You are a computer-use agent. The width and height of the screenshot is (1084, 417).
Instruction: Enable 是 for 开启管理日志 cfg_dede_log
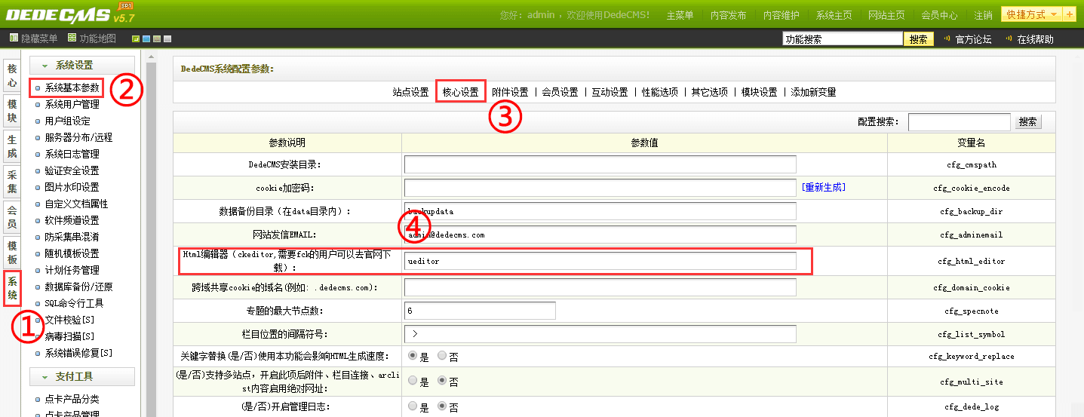pos(413,406)
